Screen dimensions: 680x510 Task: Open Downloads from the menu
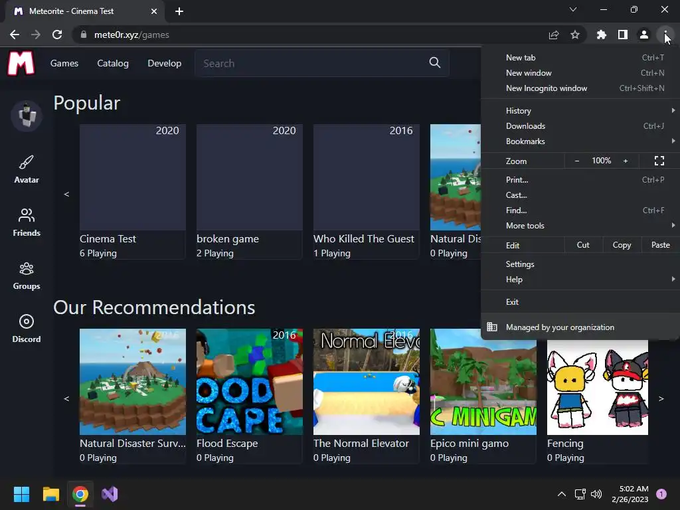[580, 126]
